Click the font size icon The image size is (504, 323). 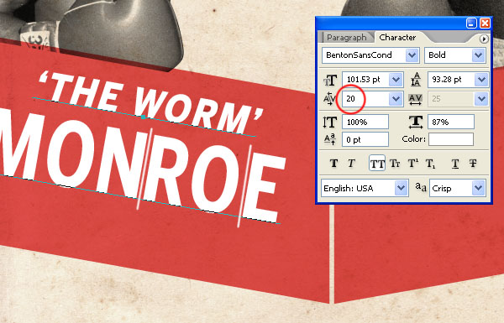coord(330,80)
